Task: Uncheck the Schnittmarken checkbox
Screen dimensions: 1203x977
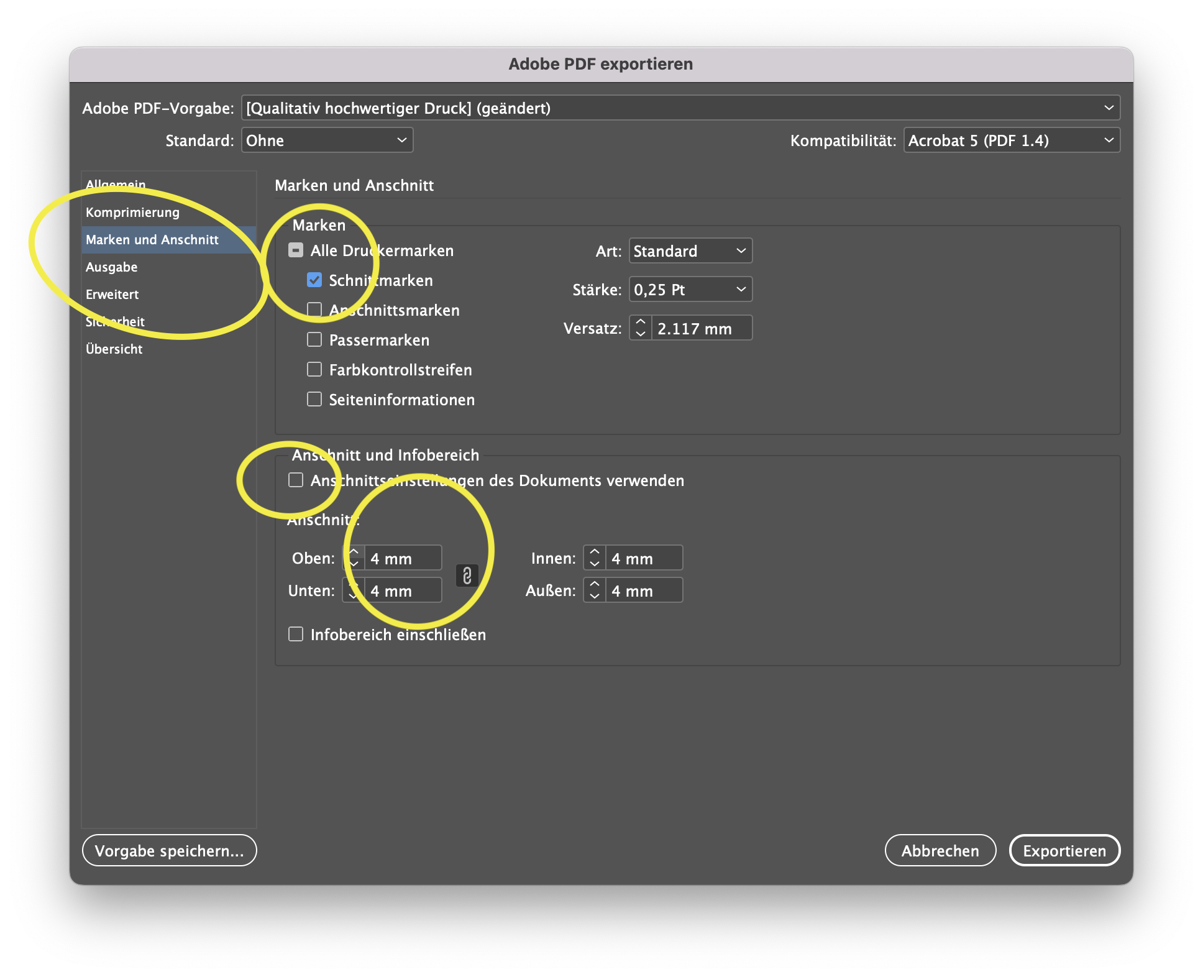Action: tap(314, 280)
